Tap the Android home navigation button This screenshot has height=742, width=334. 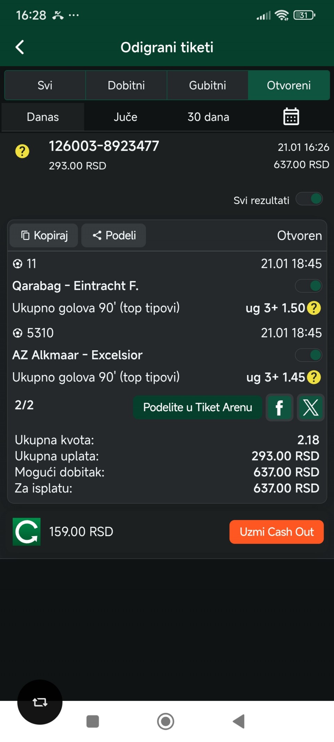coord(166,721)
